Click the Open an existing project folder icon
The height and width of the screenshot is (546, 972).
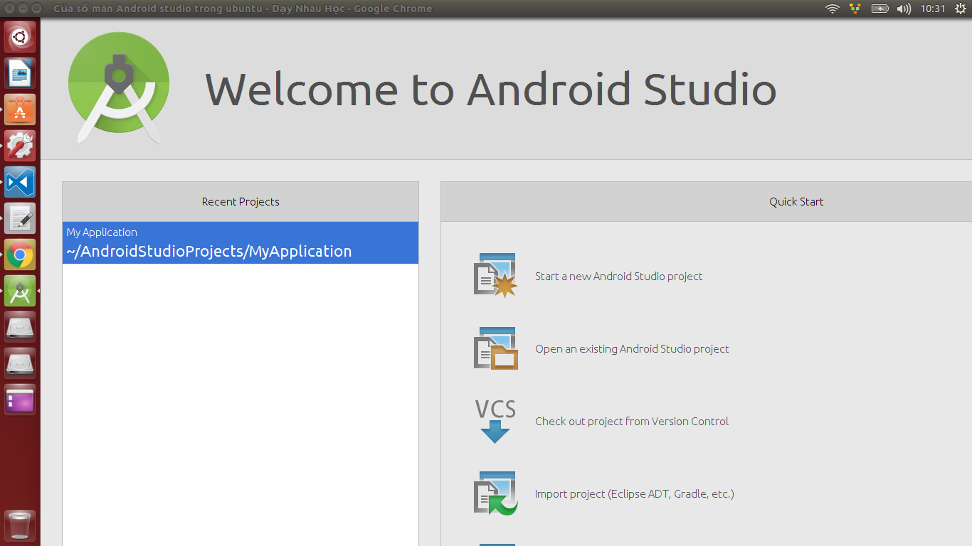(x=495, y=348)
